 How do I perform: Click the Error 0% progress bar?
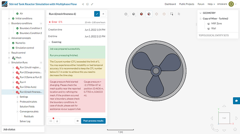tap(77, 25)
